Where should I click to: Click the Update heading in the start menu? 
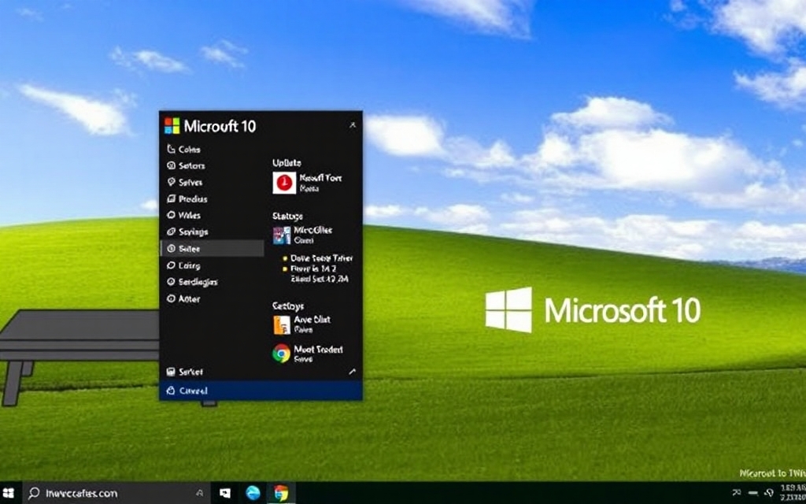click(x=287, y=162)
